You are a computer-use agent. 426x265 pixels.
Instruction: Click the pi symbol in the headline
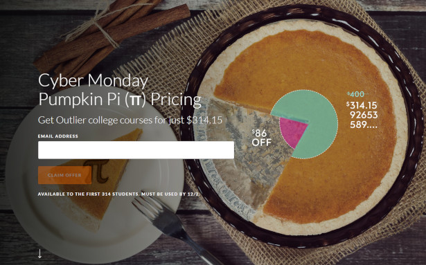[x=135, y=100]
